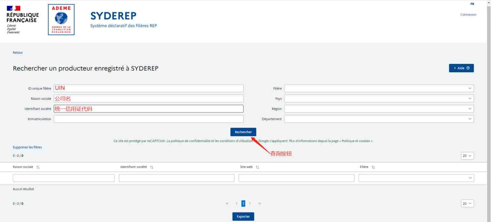491x222 pixels.
Task: Click the reCAPTCHA protection notice text
Action: pos(243,141)
